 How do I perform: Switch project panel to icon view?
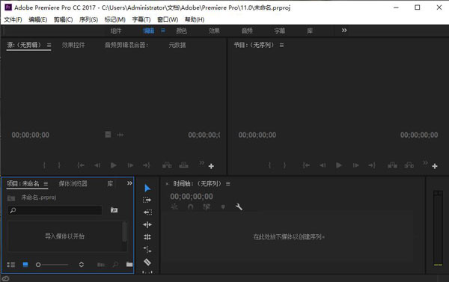click(x=25, y=265)
